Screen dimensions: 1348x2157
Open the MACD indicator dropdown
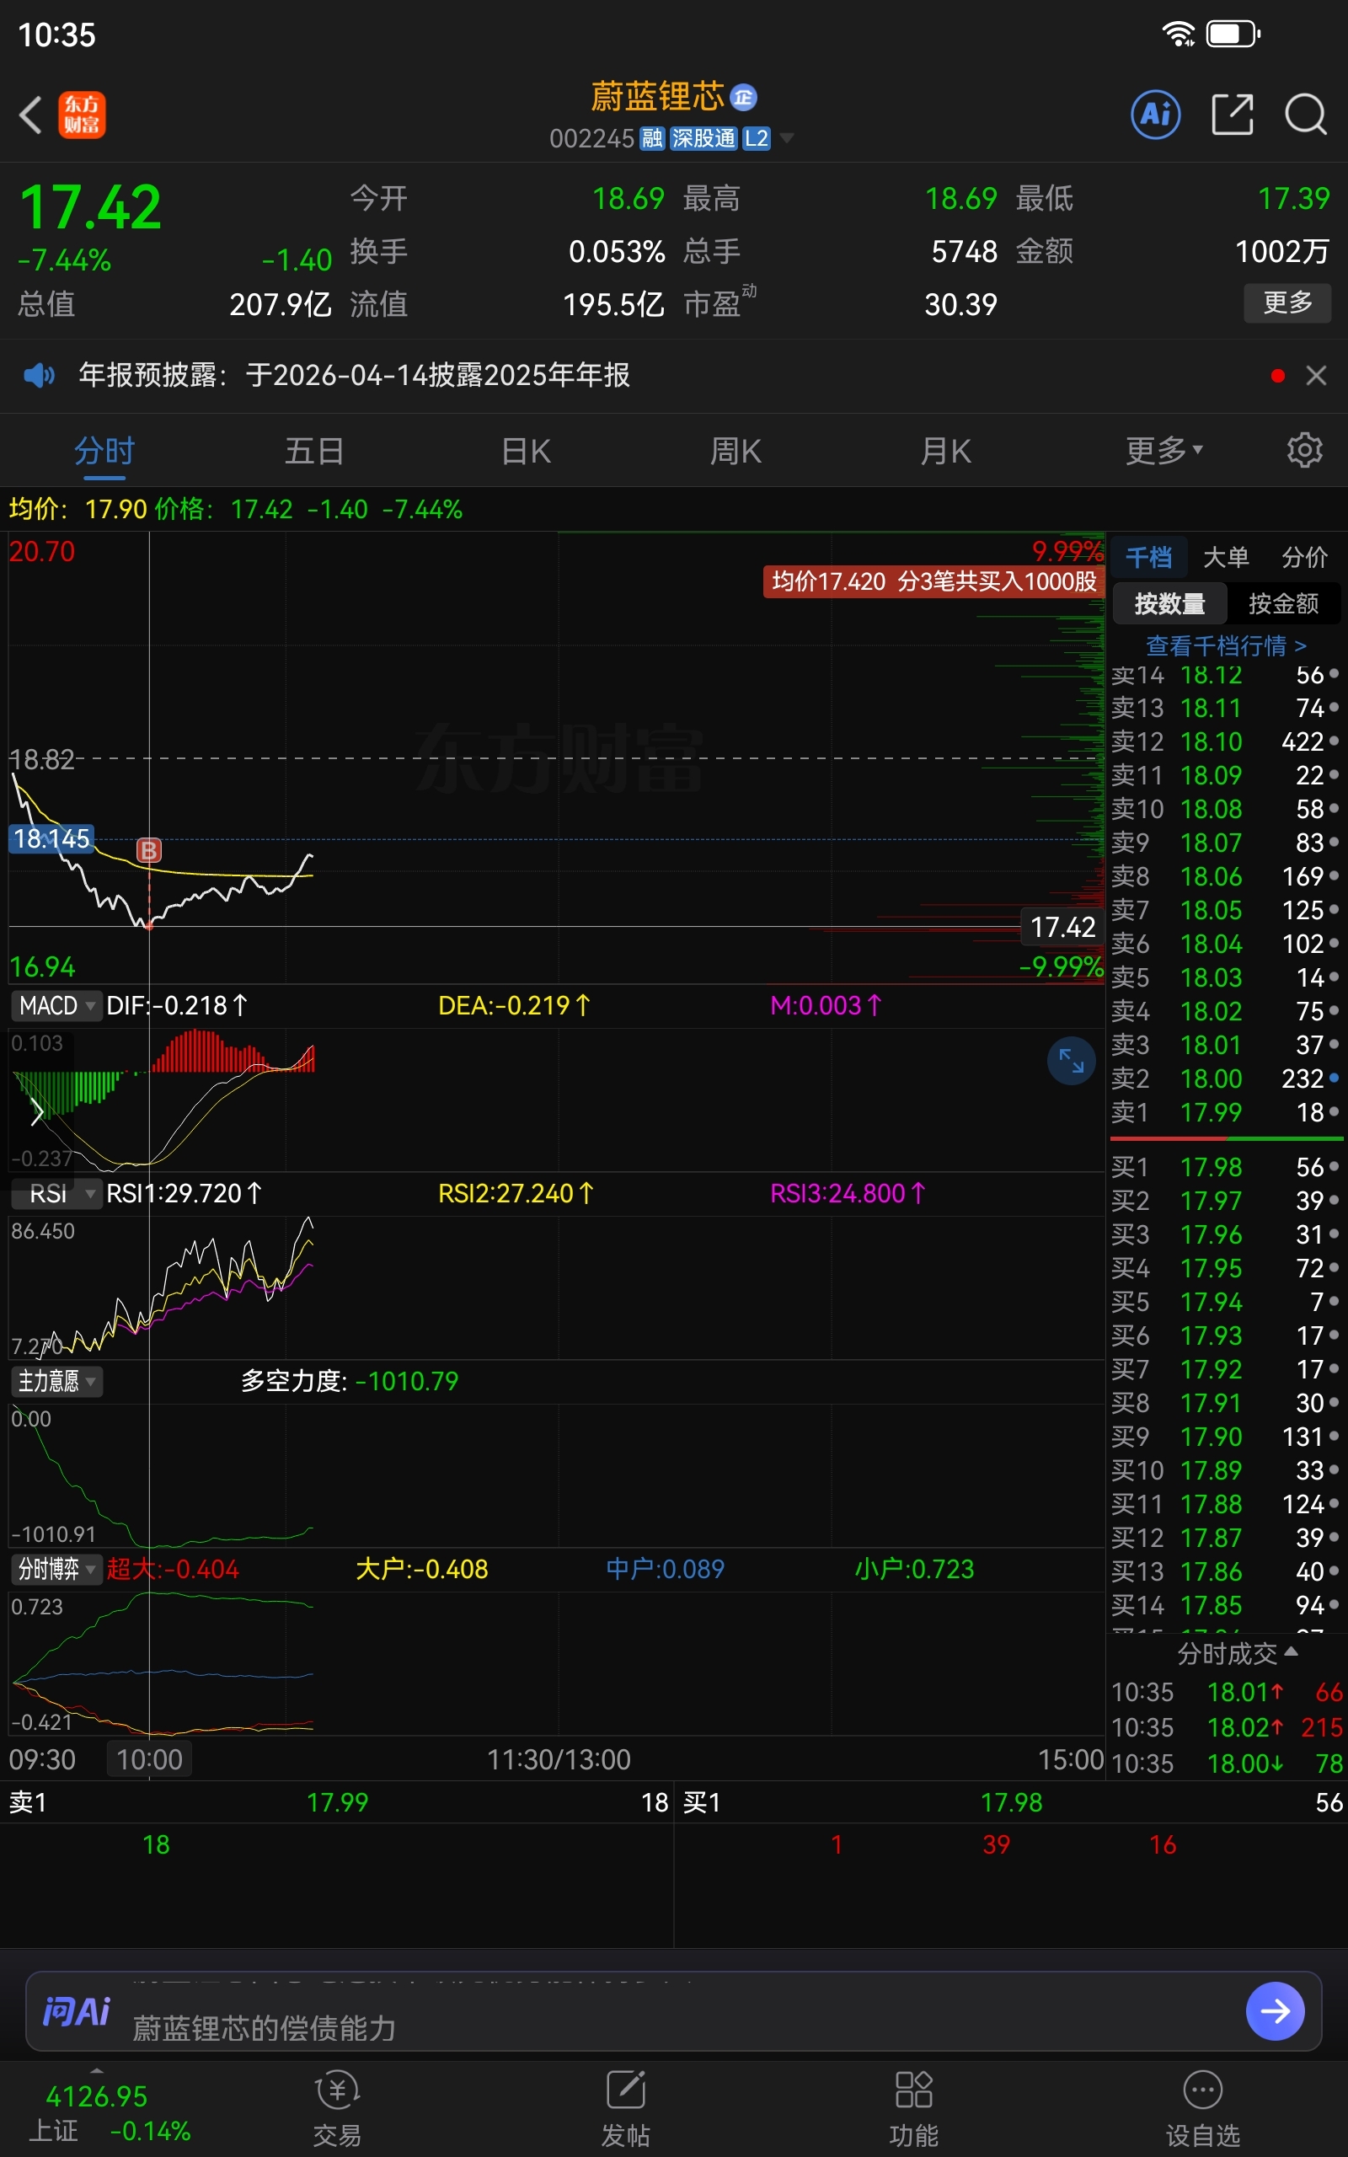click(x=56, y=1005)
